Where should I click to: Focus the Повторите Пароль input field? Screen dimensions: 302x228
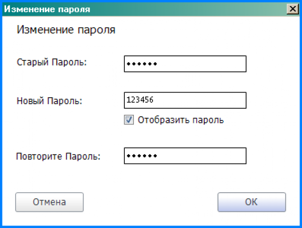(185, 156)
